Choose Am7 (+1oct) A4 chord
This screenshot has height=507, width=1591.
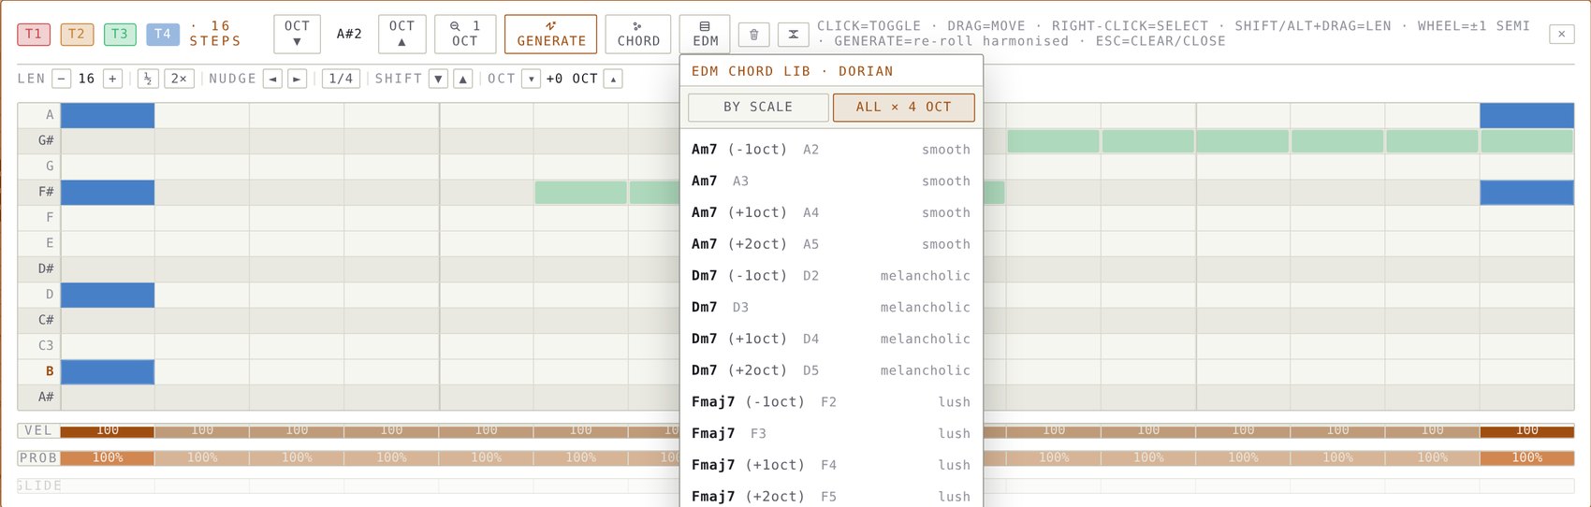tap(831, 213)
